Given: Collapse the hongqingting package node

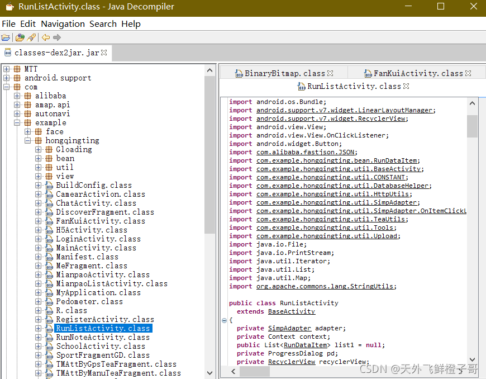Looking at the screenshot, I should click(x=27, y=140).
